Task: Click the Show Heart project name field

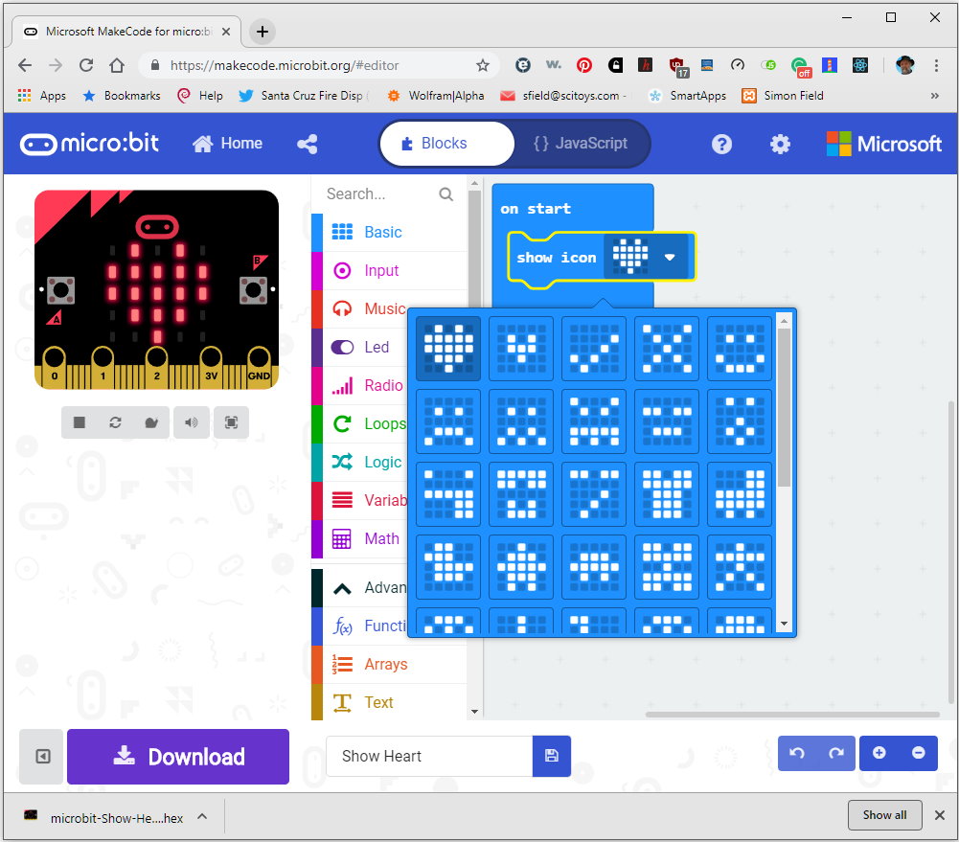Action: pyautogui.click(x=428, y=756)
